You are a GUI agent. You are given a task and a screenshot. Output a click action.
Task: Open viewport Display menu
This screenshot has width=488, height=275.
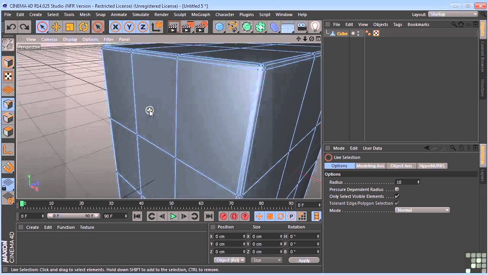[70, 39]
